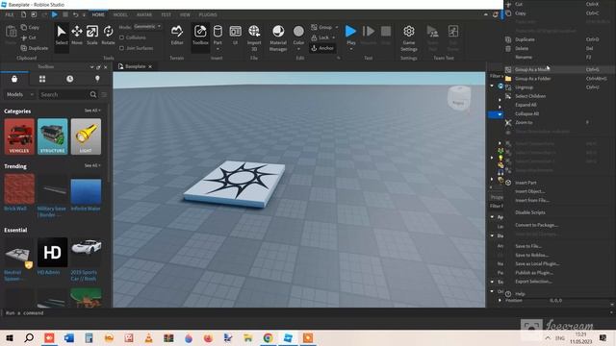Open the Part type dropdown arrow
Screen dimensions: 616x346
[x=218, y=49]
